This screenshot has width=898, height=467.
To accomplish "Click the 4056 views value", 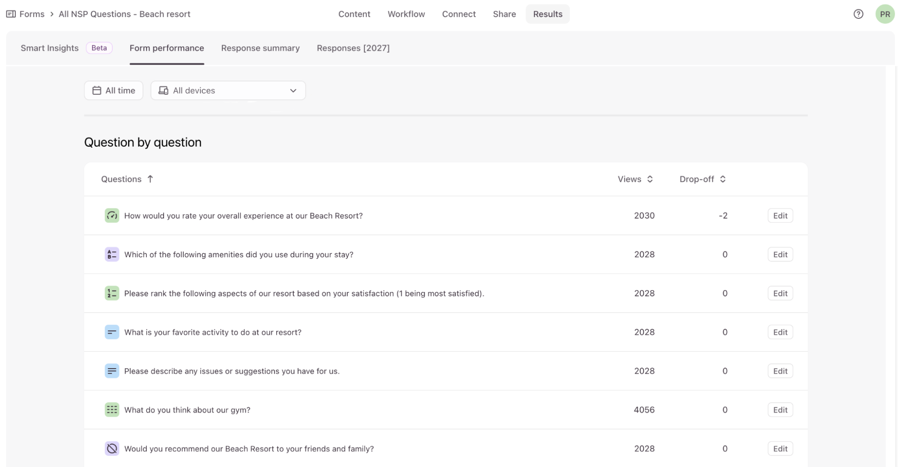I will [644, 410].
